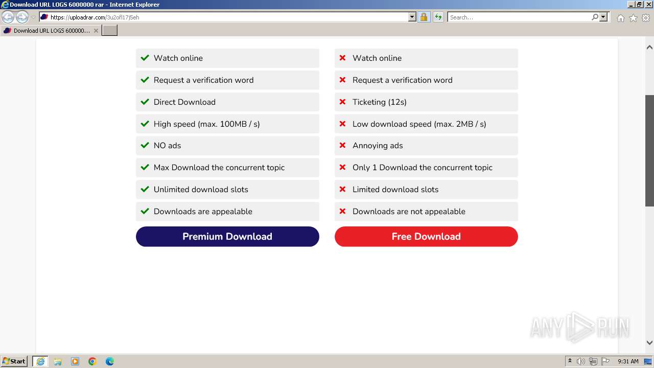
Task: Show hidden system tray icons
Action: [570, 361]
